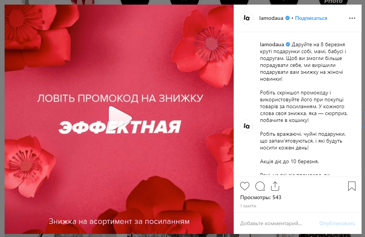Open comments via speech bubble icon
365x237 pixels.
point(260,186)
